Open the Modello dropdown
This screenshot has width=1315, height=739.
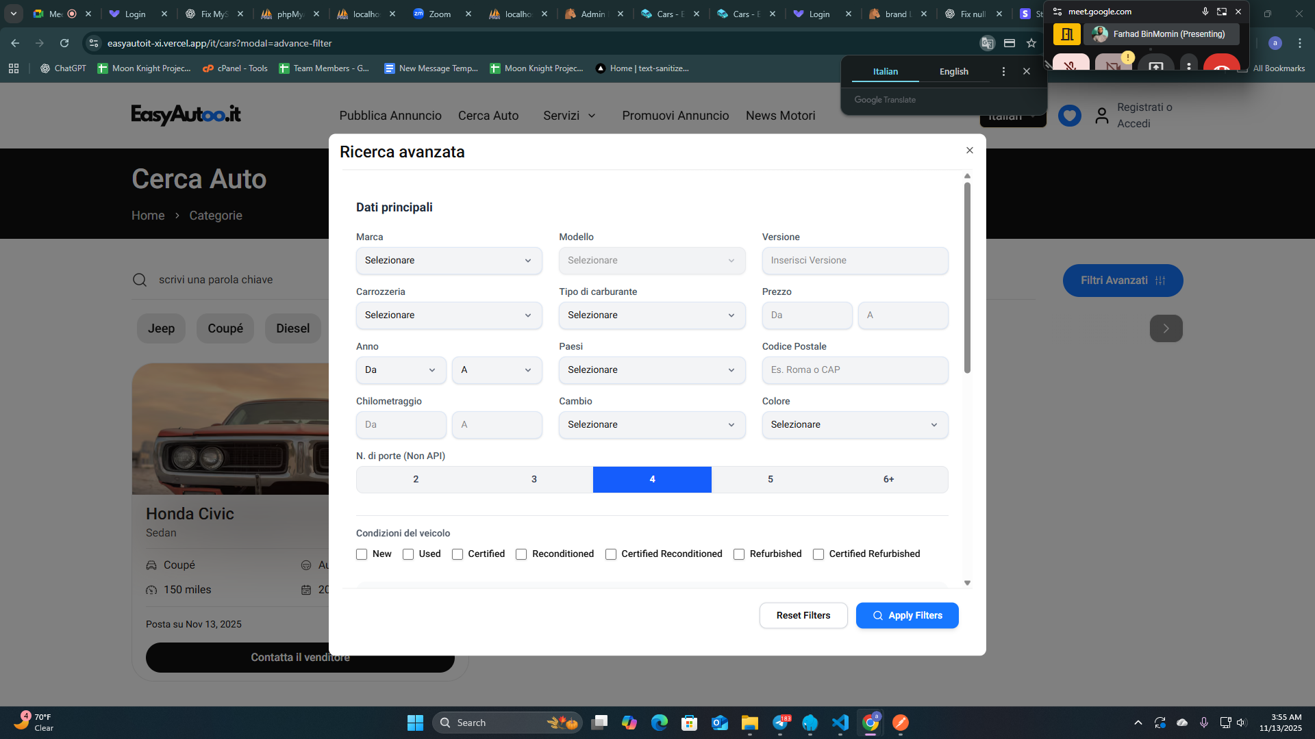pyautogui.click(x=651, y=261)
